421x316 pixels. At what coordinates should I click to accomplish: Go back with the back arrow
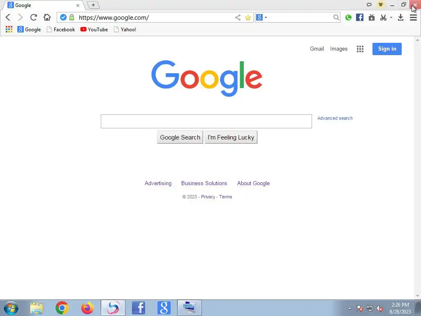(x=8, y=17)
